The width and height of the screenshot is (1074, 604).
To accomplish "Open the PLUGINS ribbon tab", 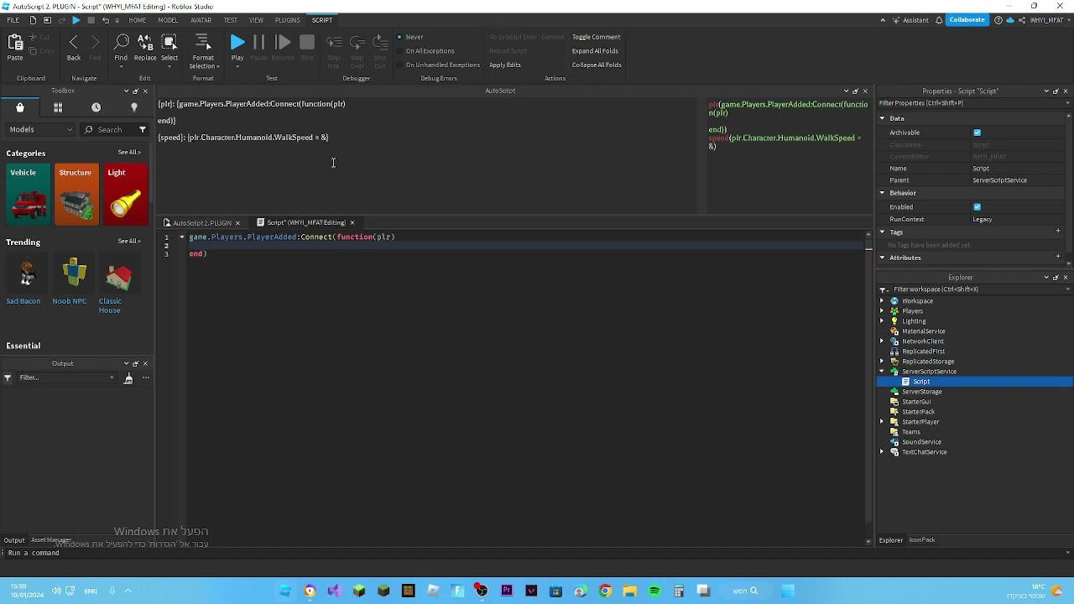I will pyautogui.click(x=287, y=20).
